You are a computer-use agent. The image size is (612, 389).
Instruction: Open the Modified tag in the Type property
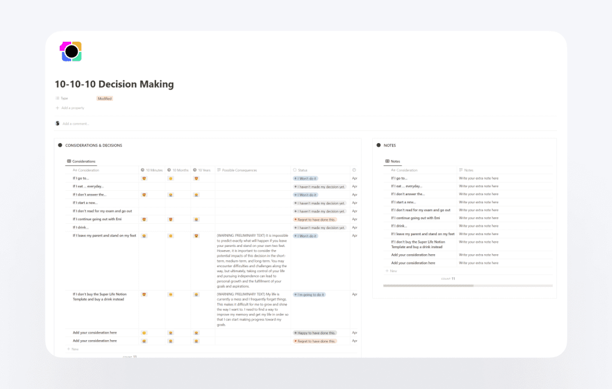click(x=105, y=98)
